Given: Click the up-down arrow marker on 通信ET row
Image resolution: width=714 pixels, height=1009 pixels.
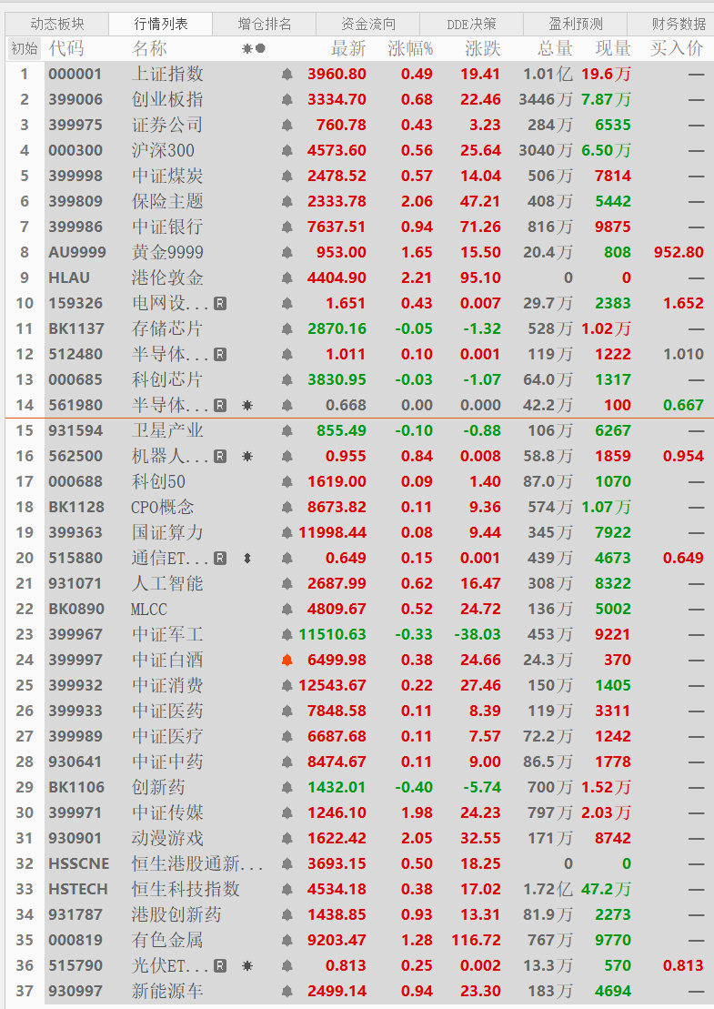Looking at the screenshot, I should point(247,559).
